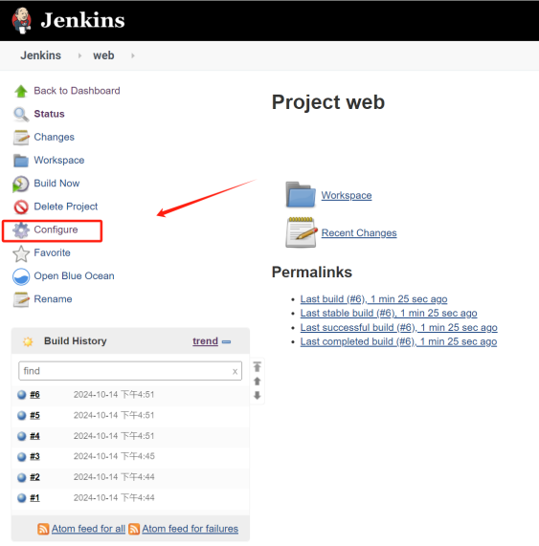This screenshot has width=539, height=546.
Task: Open build #4 link in history
Action: [x=34, y=436]
